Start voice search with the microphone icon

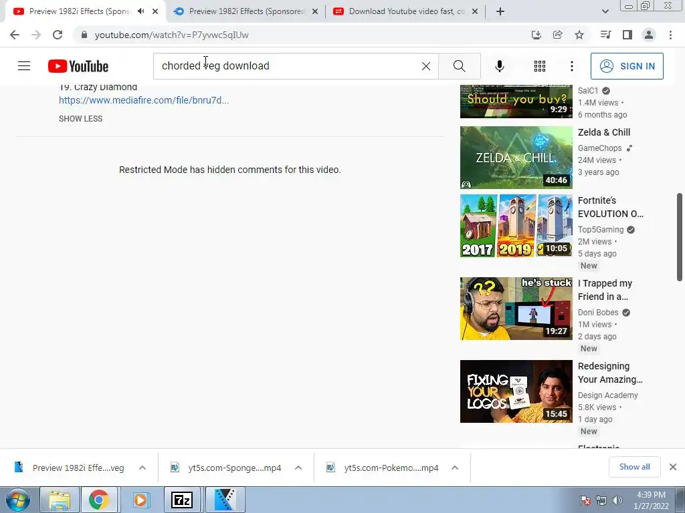[499, 66]
